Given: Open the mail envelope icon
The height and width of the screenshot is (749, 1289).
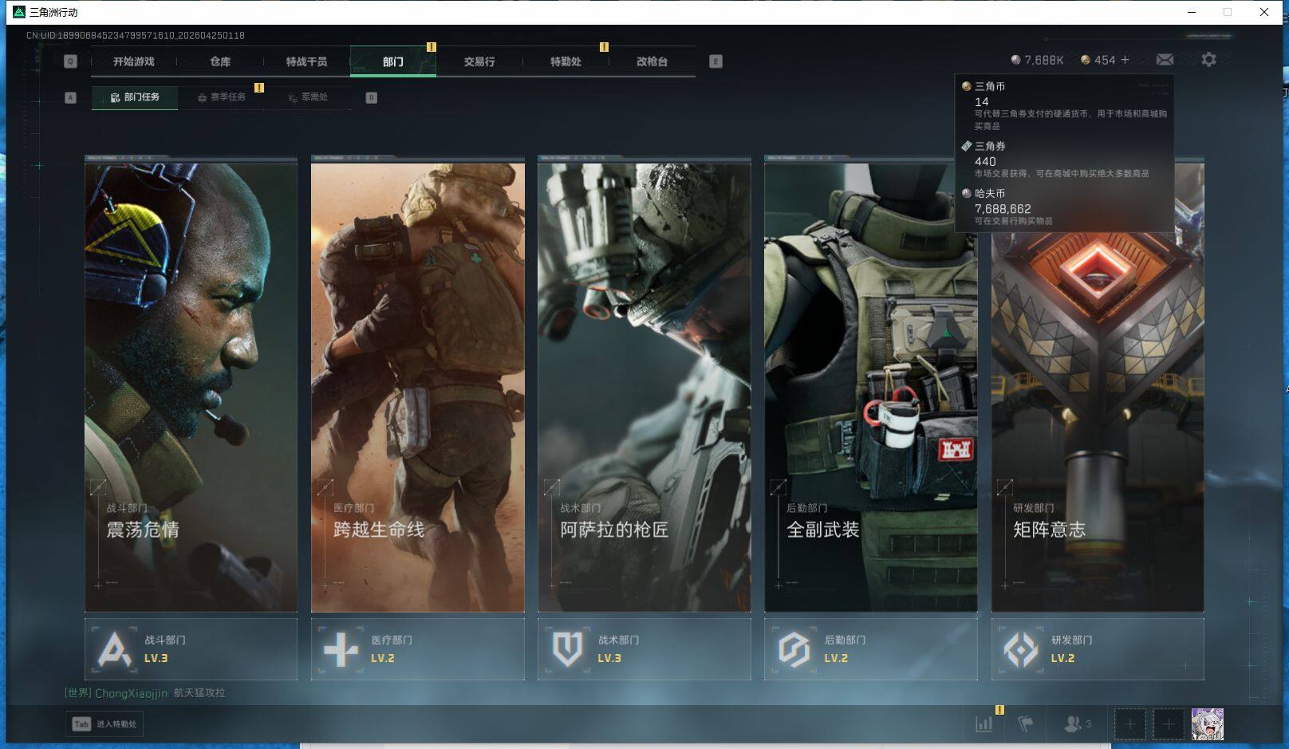Looking at the screenshot, I should pos(1165,60).
